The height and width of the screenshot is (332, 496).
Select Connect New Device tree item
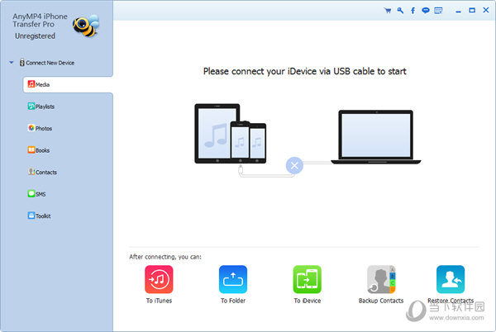point(47,63)
